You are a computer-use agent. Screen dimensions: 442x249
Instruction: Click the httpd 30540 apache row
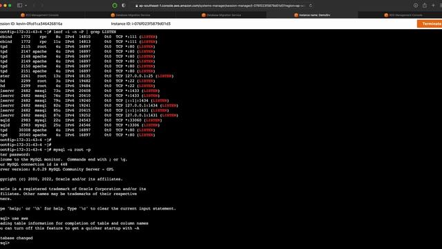click(x=77, y=135)
